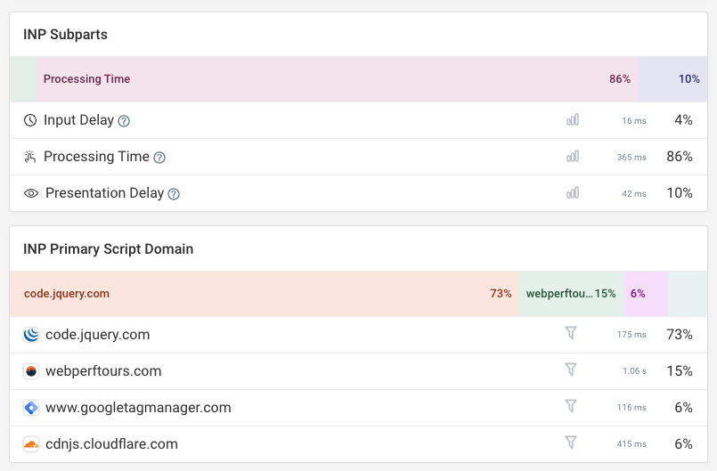Click the Presentation Delay help icon

click(x=174, y=194)
